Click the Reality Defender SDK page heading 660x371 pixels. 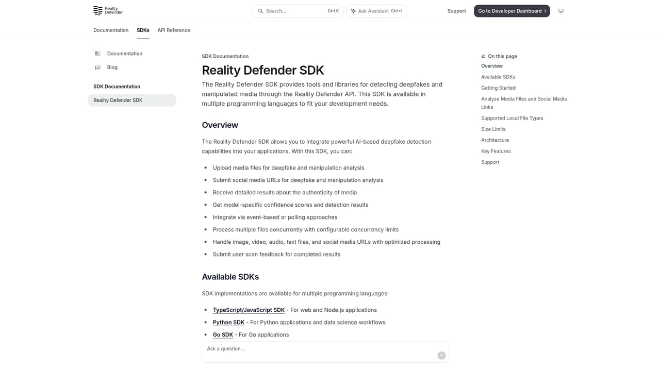pyautogui.click(x=263, y=70)
